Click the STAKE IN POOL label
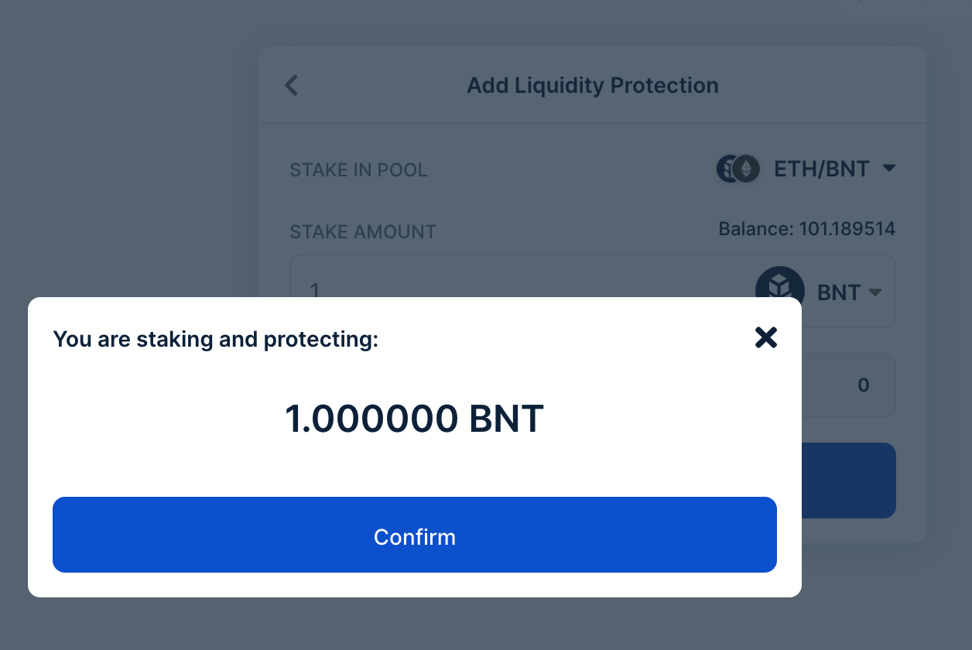The image size is (972, 650). (x=358, y=169)
